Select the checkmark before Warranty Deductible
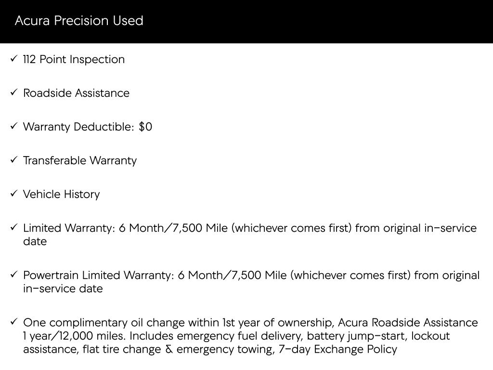The width and height of the screenshot is (493, 370). click(13, 127)
